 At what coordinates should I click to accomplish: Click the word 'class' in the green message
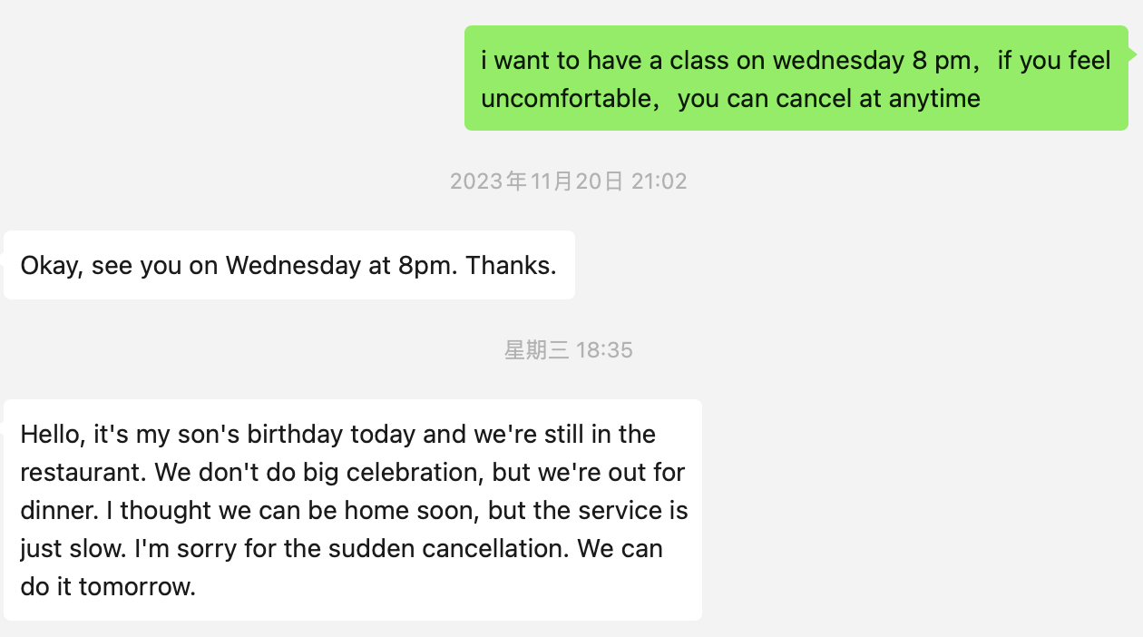click(x=699, y=61)
